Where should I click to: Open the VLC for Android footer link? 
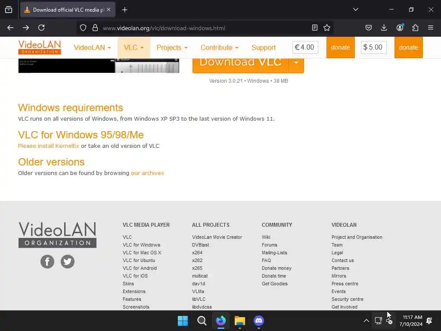[x=140, y=268]
